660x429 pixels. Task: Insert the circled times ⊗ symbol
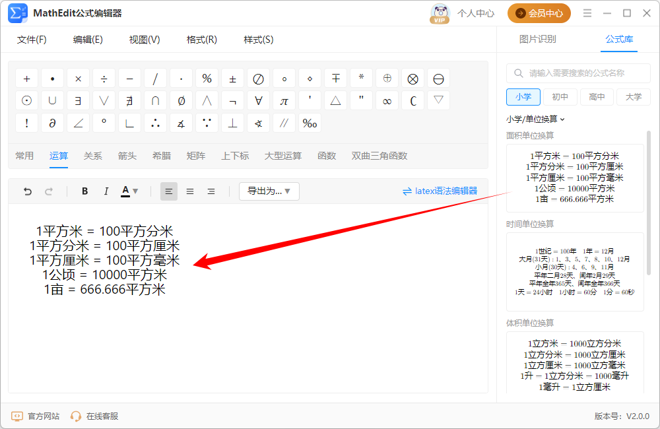413,79
